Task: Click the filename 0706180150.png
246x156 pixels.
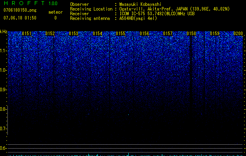Action: (x=20, y=10)
